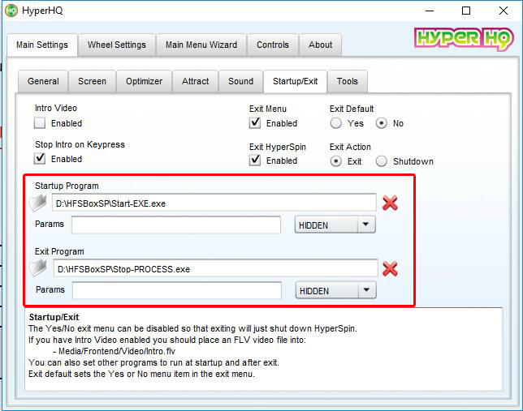
Task: Click the 'Stop Intro on Keypress' label
Action: pos(80,144)
